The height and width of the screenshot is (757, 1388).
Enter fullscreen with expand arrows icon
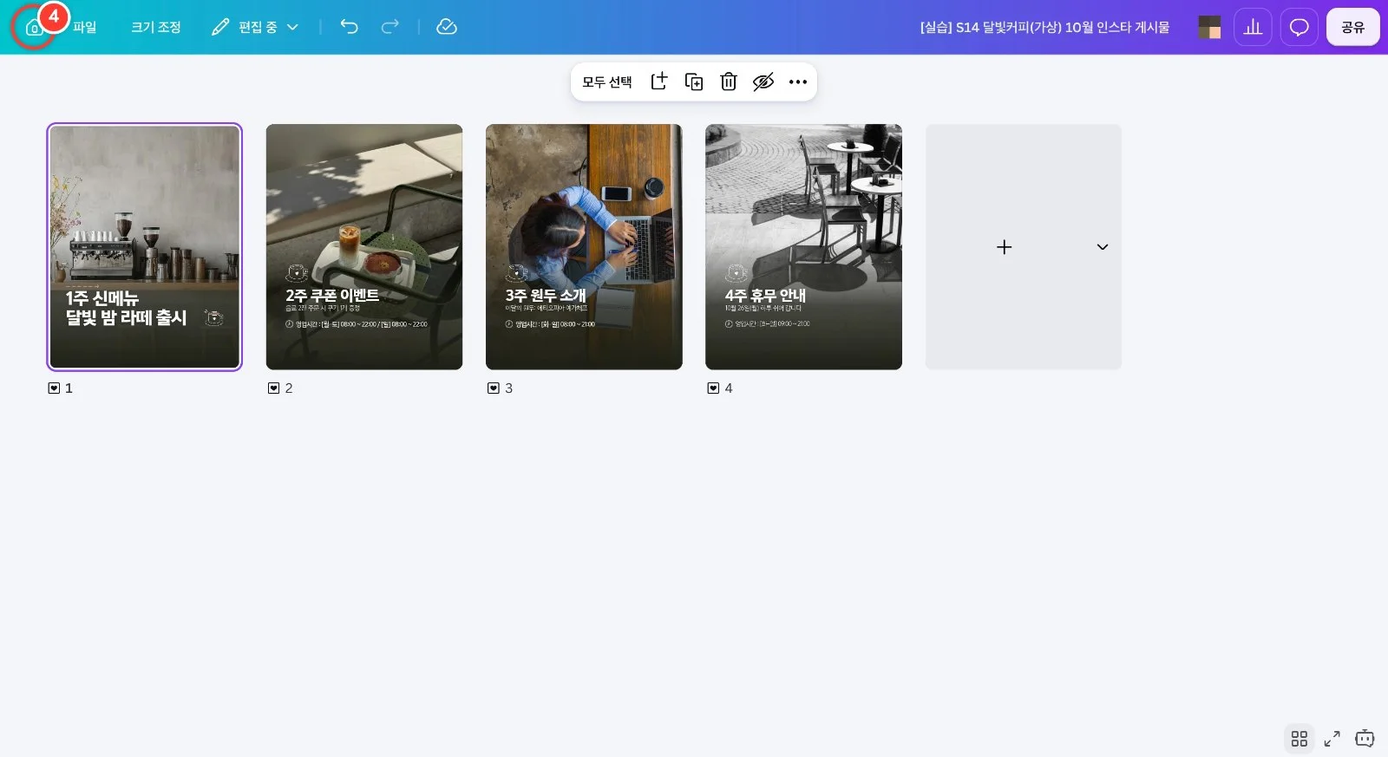[x=1332, y=739]
